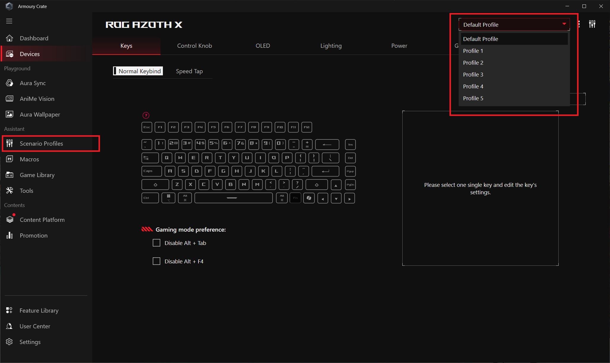610x363 pixels.
Task: Open Macros in sidebar
Action: (46, 159)
